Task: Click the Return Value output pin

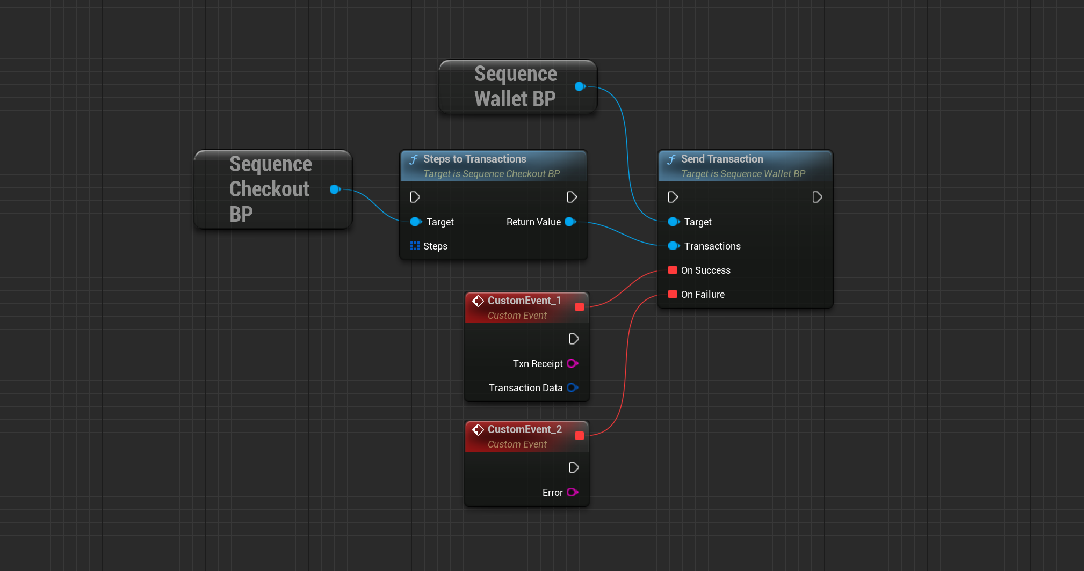Action: click(570, 222)
